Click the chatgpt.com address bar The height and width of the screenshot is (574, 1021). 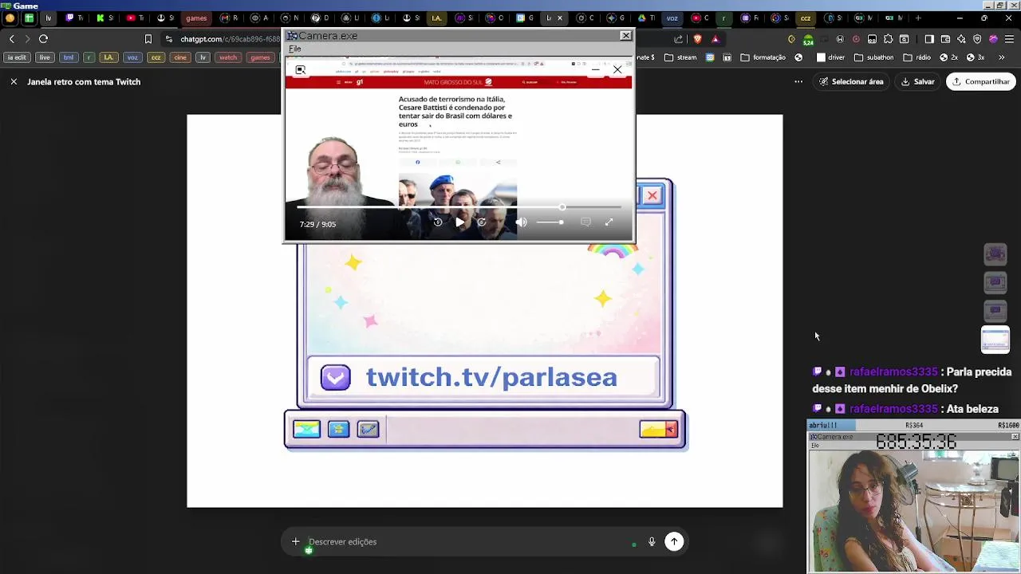pyautogui.click(x=230, y=39)
